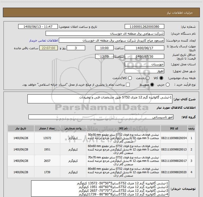Screen dimensions: 203x197
Task: Click the جزئیات اطلاعات نیاز header bar
Action: pos(101,13)
